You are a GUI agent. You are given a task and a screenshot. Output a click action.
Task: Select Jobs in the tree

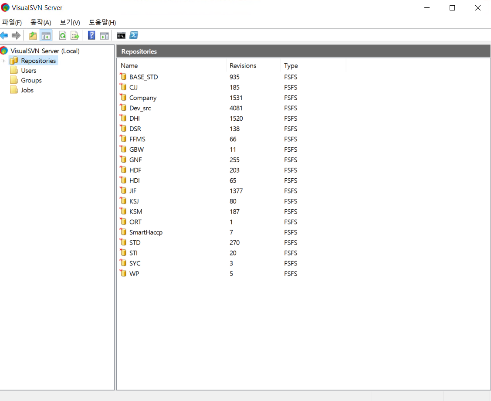(x=27, y=90)
